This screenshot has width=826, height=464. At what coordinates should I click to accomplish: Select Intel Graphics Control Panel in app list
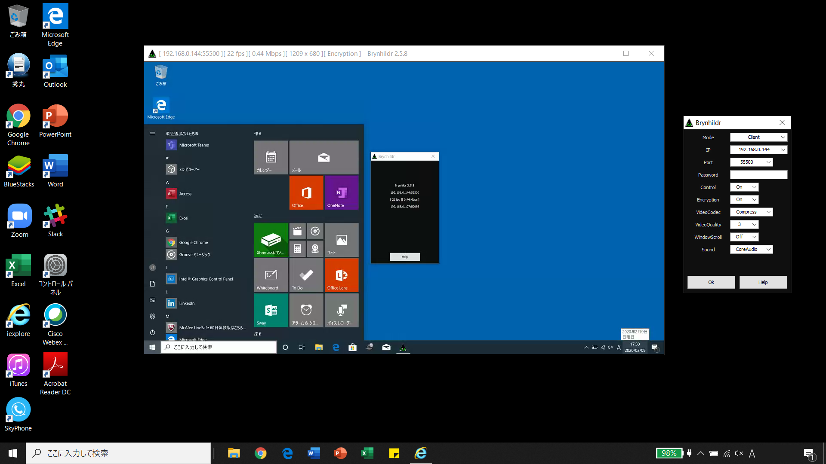pos(206,279)
